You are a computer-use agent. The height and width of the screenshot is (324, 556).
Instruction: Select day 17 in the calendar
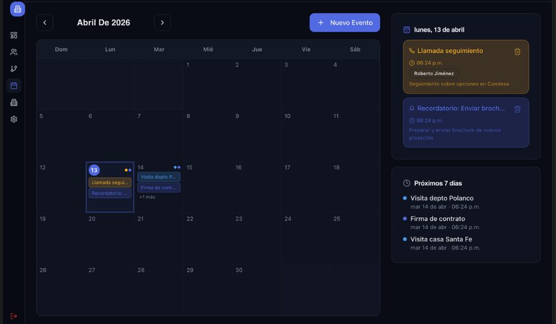click(306, 187)
